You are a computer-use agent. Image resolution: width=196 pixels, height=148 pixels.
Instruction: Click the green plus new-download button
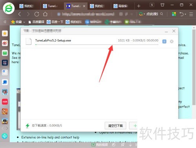click(135, 126)
